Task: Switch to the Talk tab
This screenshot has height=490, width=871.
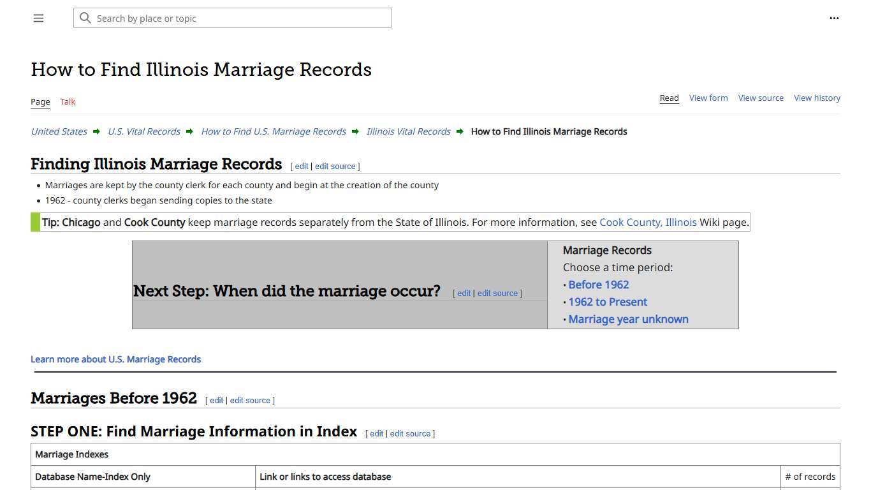Action: [67, 101]
